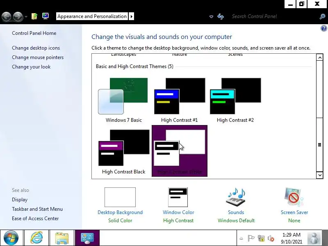The image size is (328, 246).
Task: Click the Sounds text link
Action: coord(236,212)
